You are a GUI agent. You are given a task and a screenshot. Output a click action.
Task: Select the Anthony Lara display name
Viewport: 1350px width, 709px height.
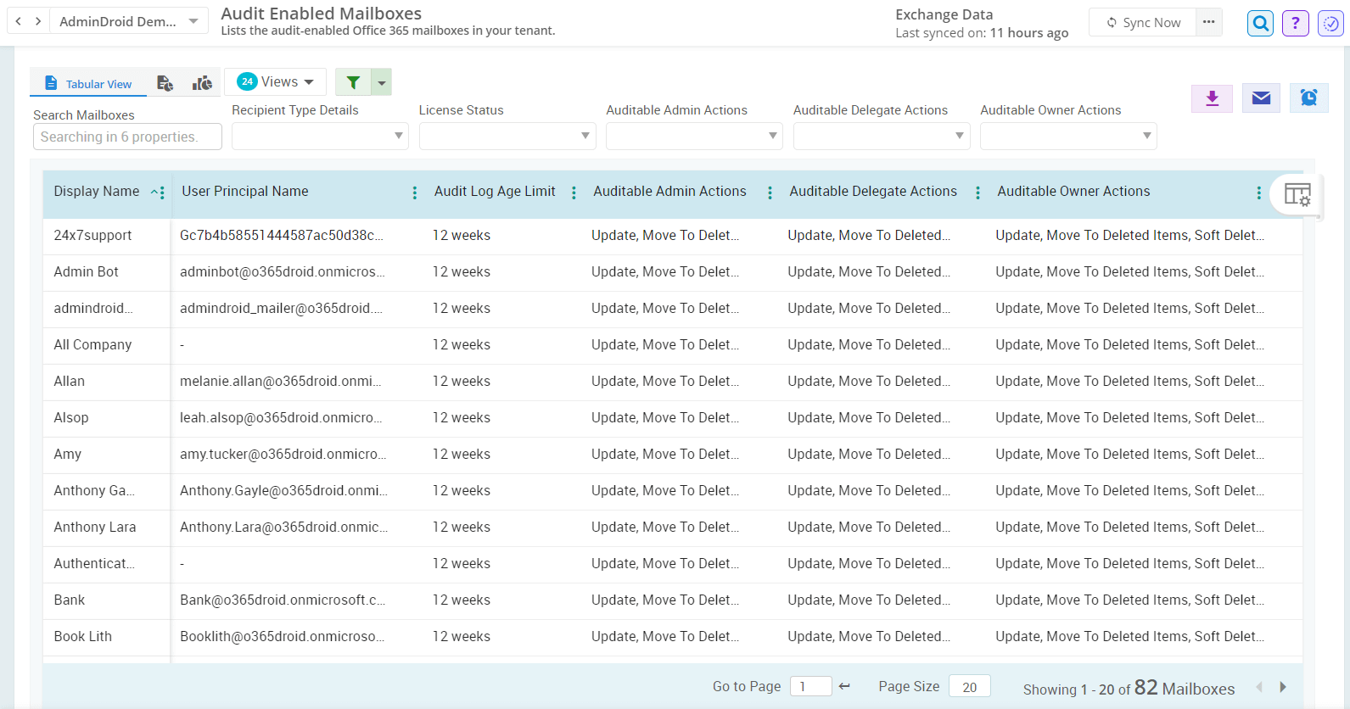[x=95, y=528]
